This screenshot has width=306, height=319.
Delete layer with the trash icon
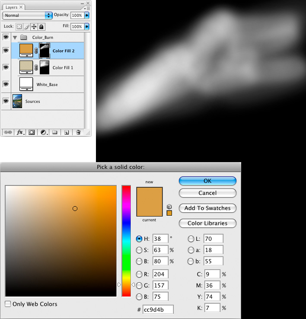coord(78,133)
